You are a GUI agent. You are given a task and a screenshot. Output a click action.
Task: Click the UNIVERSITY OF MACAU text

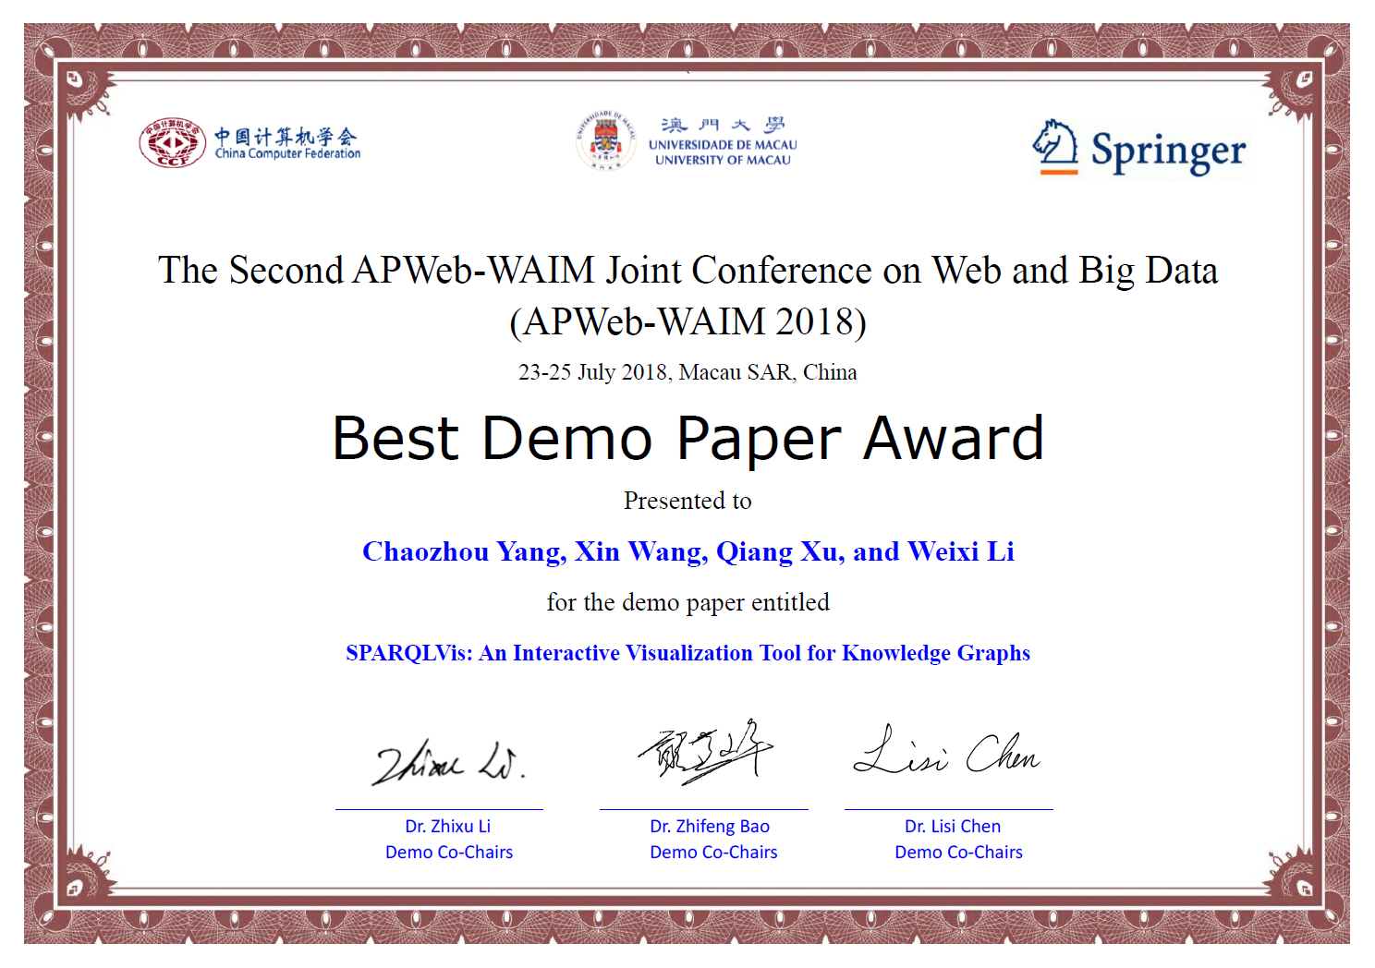pos(723,160)
